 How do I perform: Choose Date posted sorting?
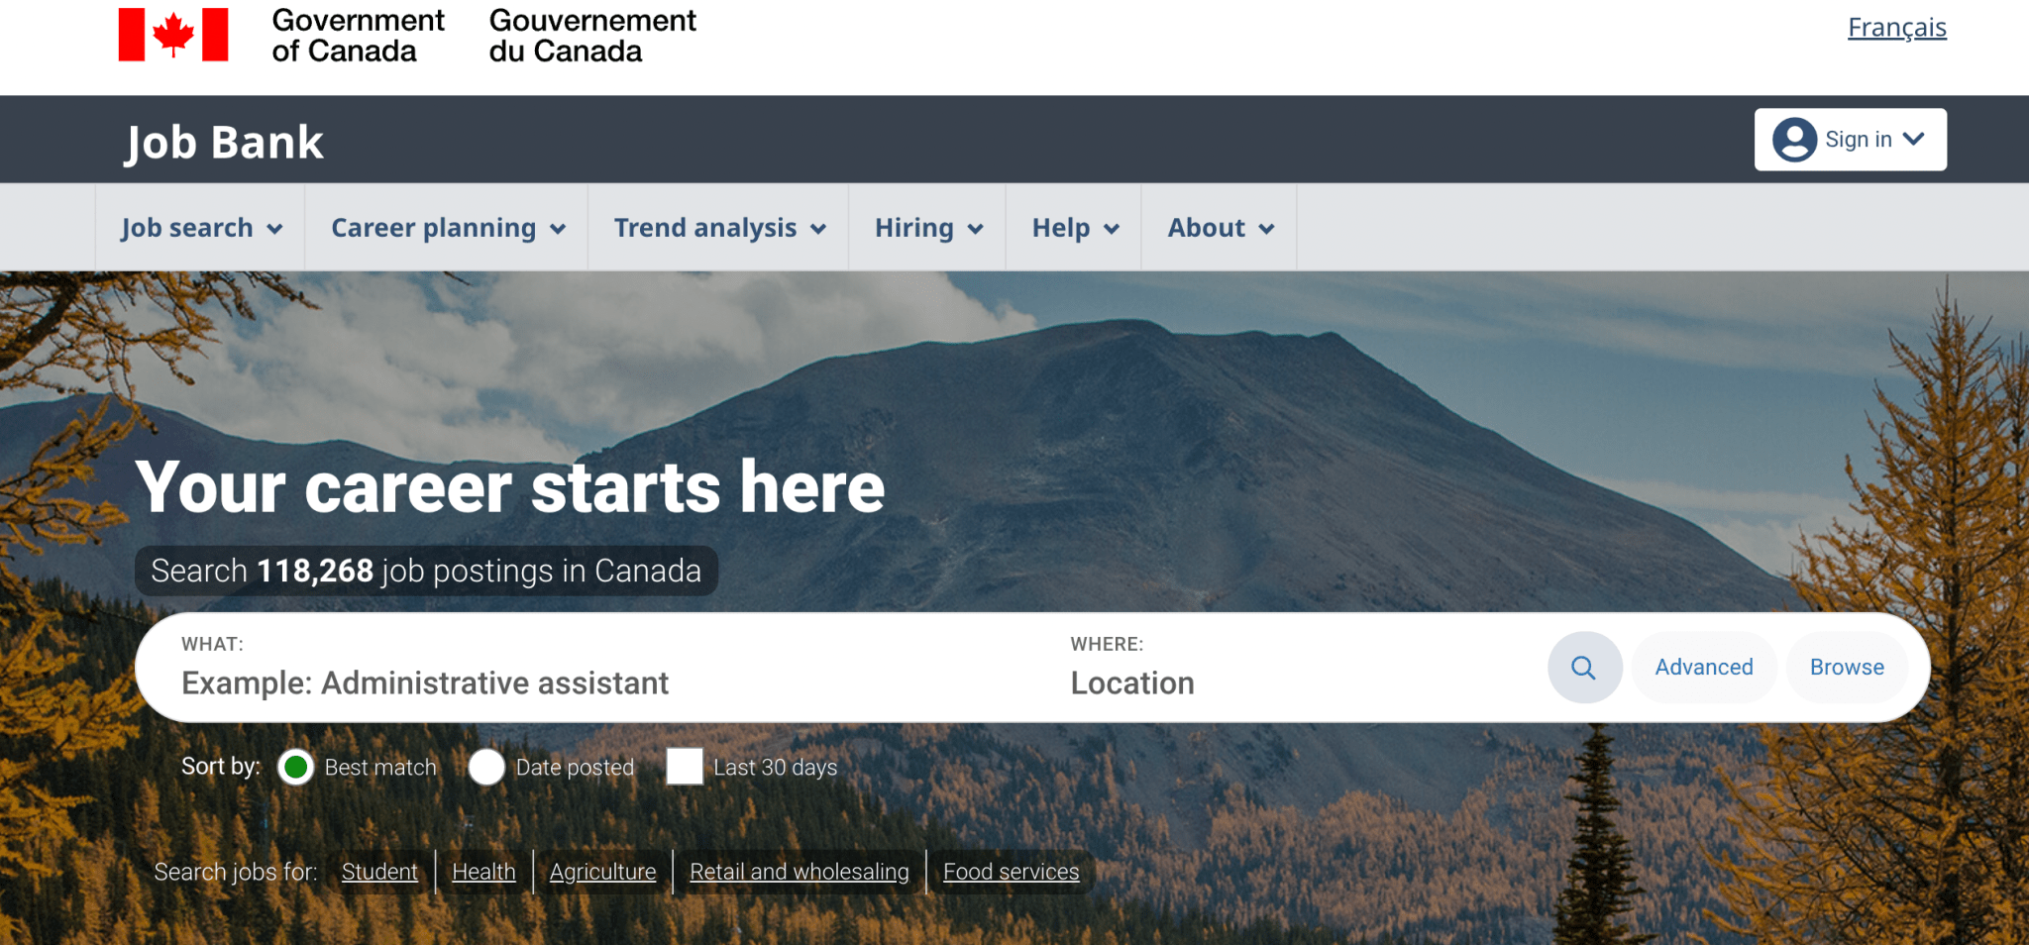click(x=487, y=767)
